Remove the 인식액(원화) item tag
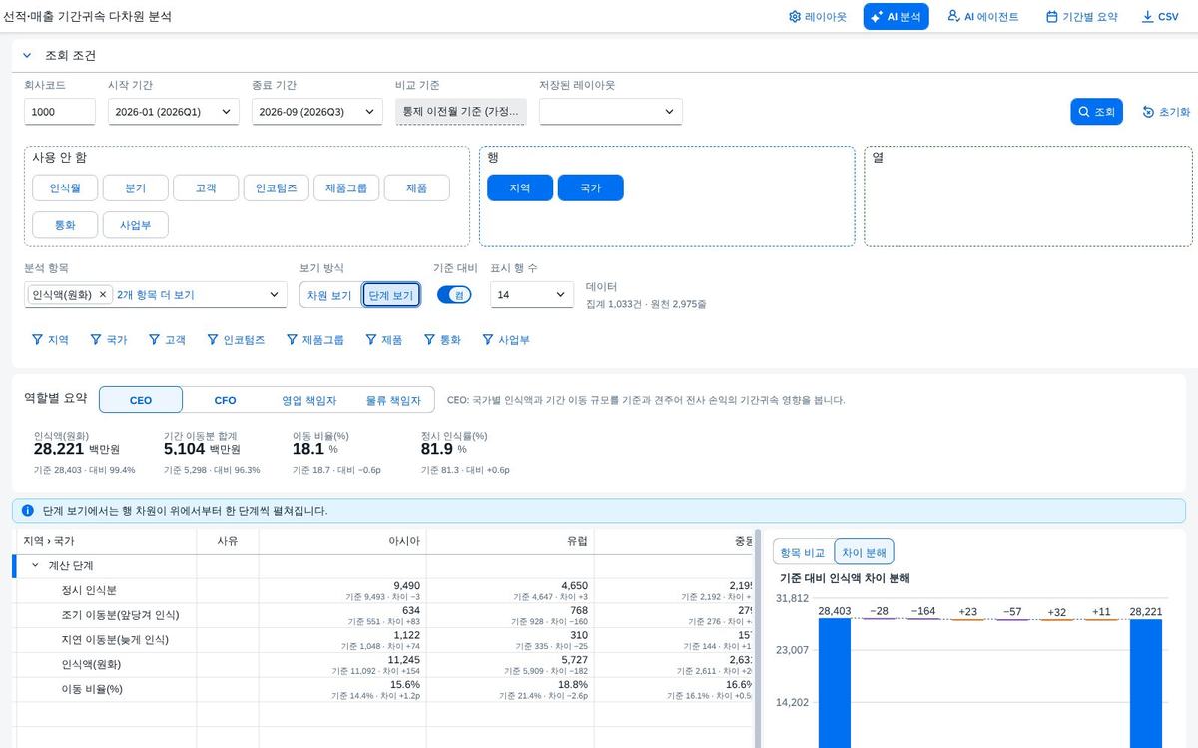The width and height of the screenshot is (1198, 748). click(x=102, y=295)
